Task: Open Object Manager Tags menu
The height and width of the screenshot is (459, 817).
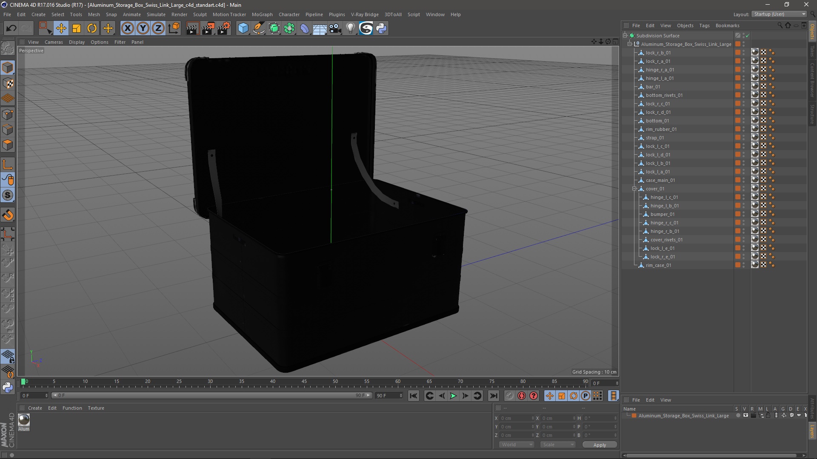Action: (x=704, y=25)
